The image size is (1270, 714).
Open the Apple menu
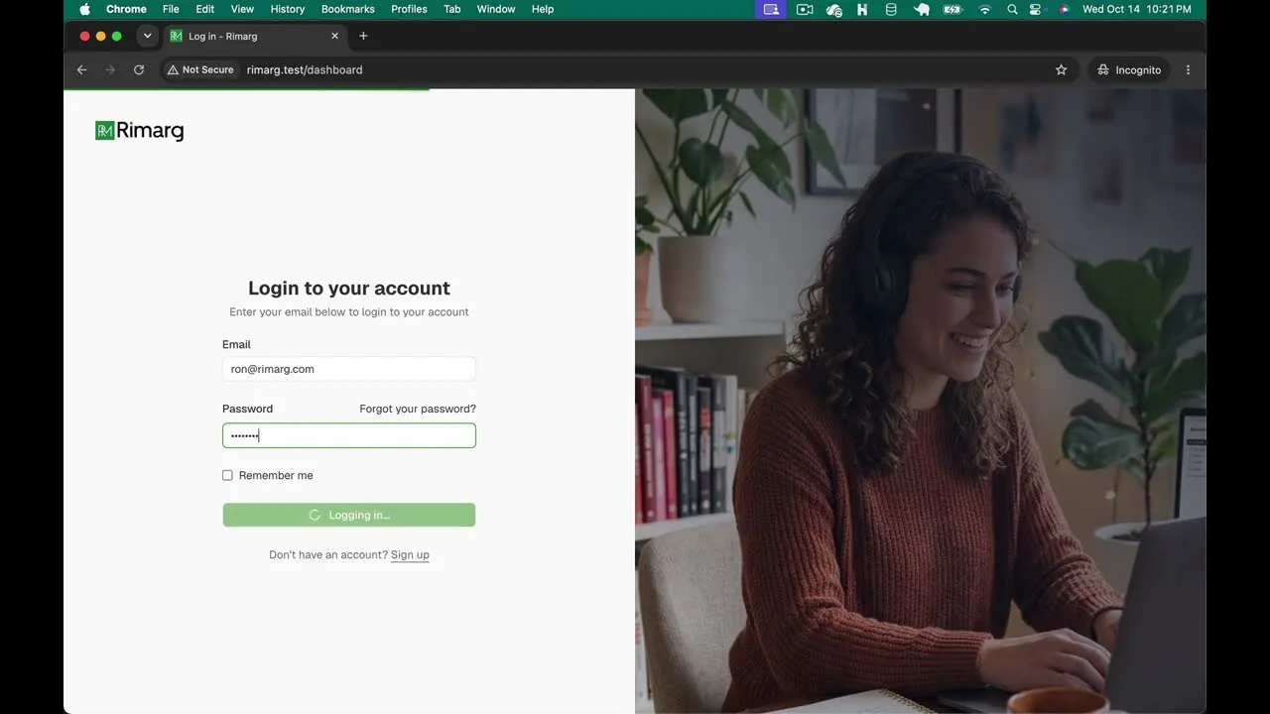[84, 9]
